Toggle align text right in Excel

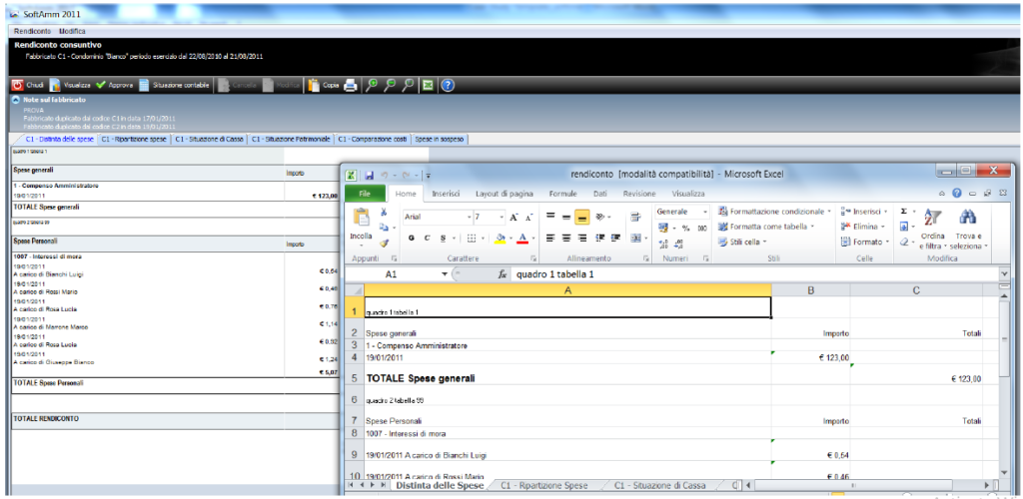(x=582, y=238)
